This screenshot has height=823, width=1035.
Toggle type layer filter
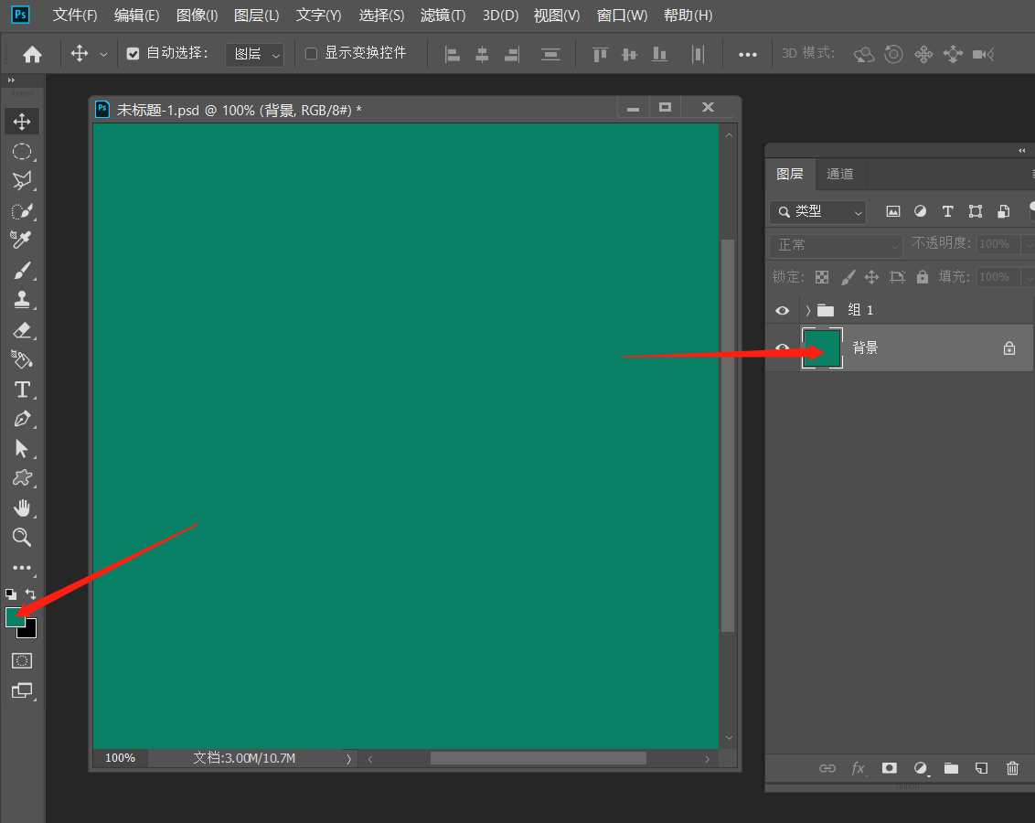tap(947, 211)
